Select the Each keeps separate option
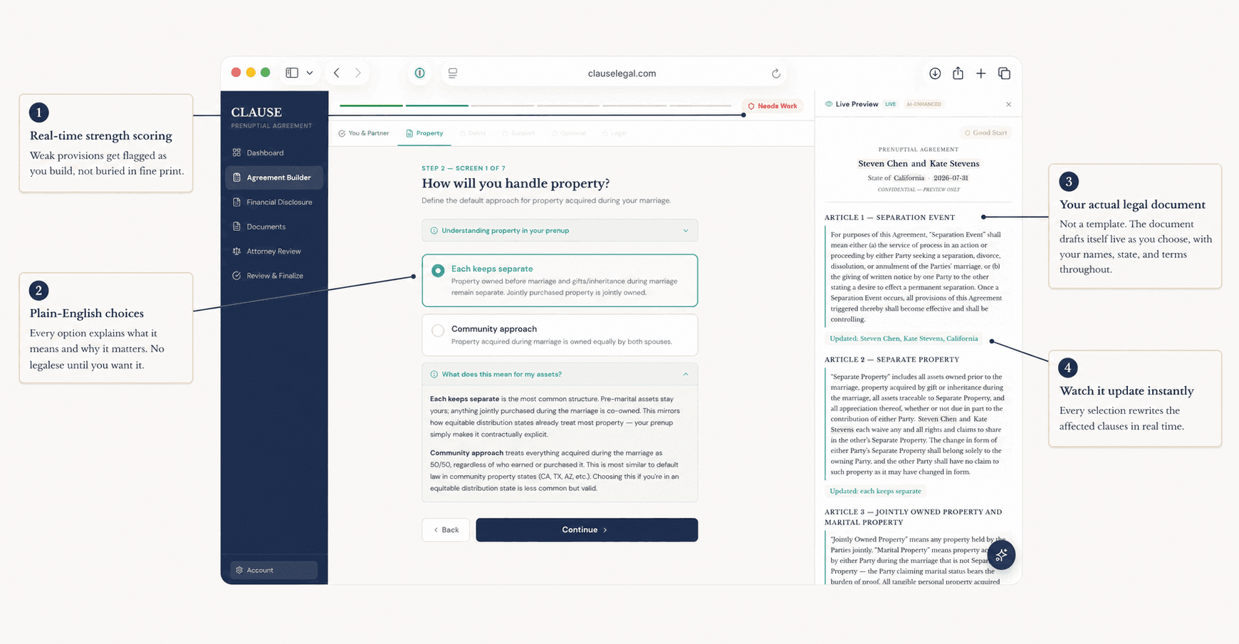This screenshot has height=644, width=1239. click(560, 280)
